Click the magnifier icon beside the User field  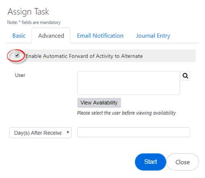pyautogui.click(x=185, y=76)
